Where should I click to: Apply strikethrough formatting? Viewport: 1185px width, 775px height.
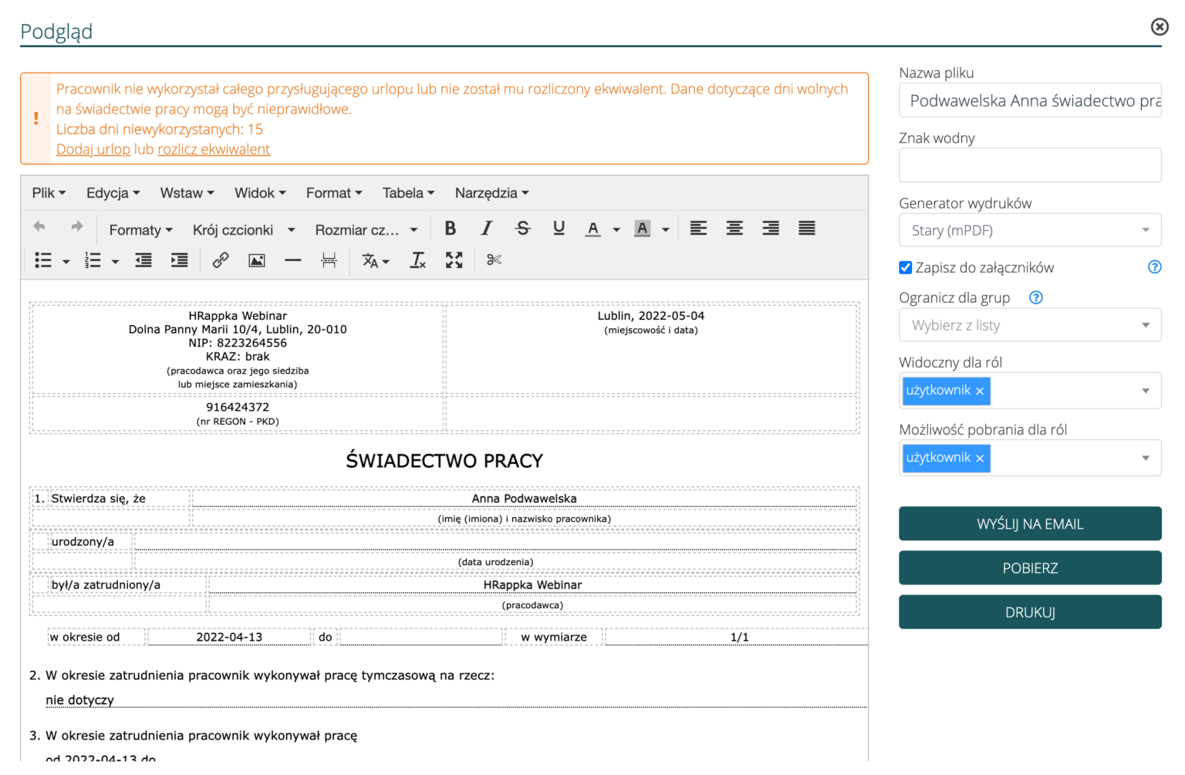click(x=522, y=228)
